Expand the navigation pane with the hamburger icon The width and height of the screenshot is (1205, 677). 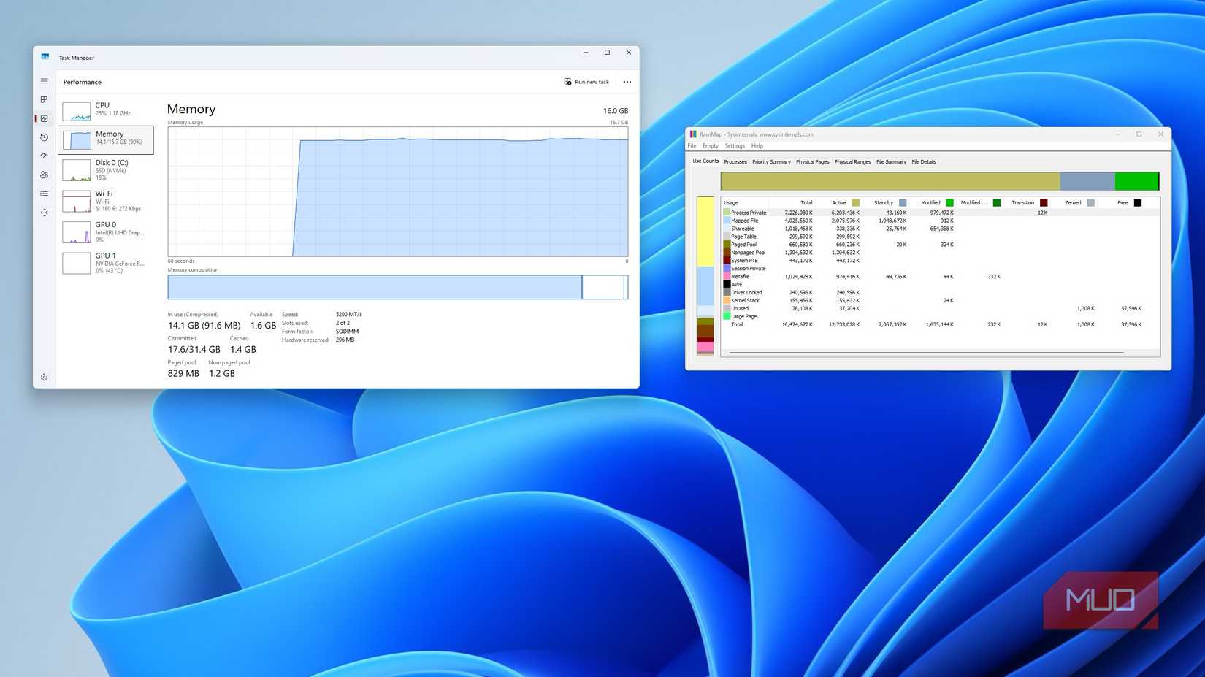click(x=44, y=81)
